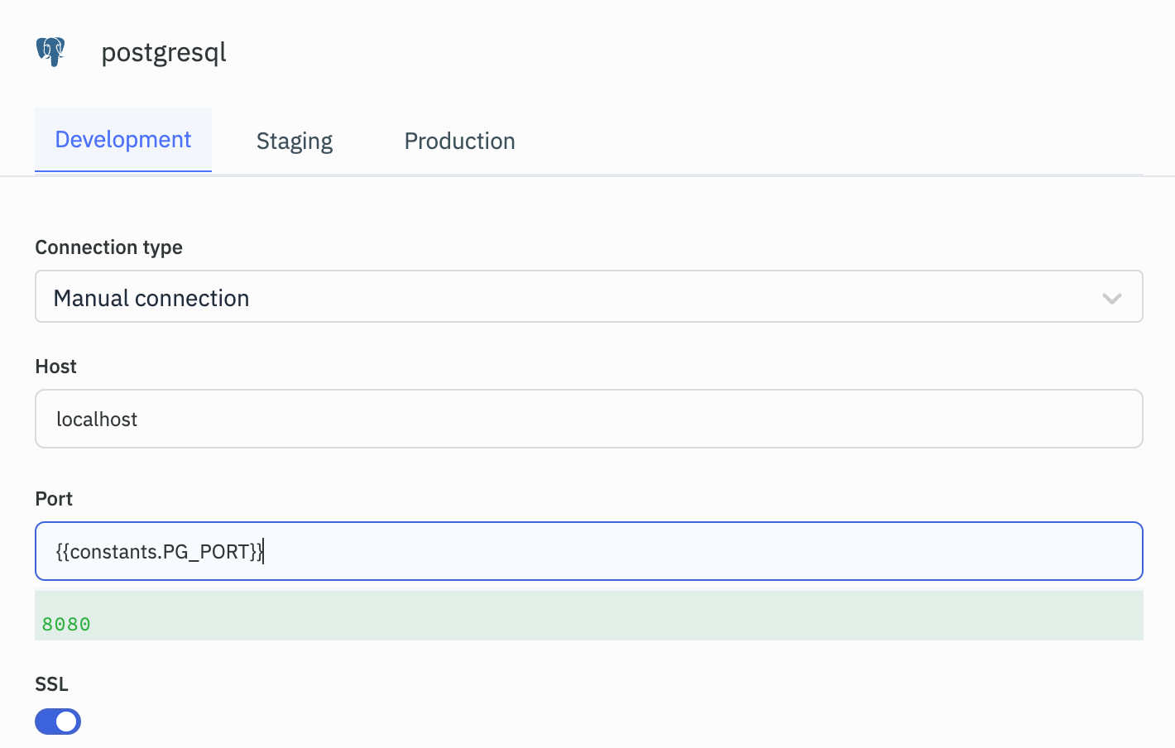Select the evaluated port value 8080
Viewport: 1175px width, 748px height.
(67, 624)
